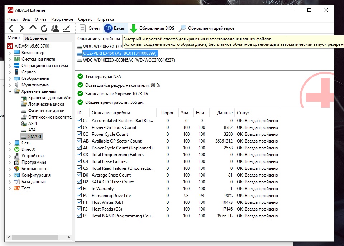Go up one level with the up arrow icon
The width and height of the screenshot is (344, 246).
[33, 28]
